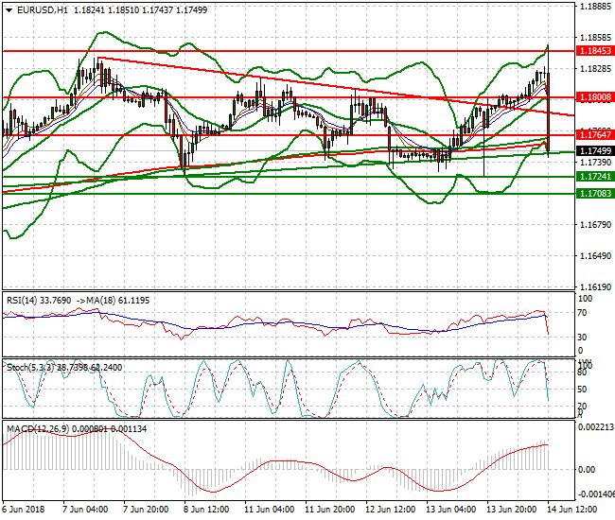
Task: Click the 14 Jun 12:00 time axis label
Action: tap(572, 510)
